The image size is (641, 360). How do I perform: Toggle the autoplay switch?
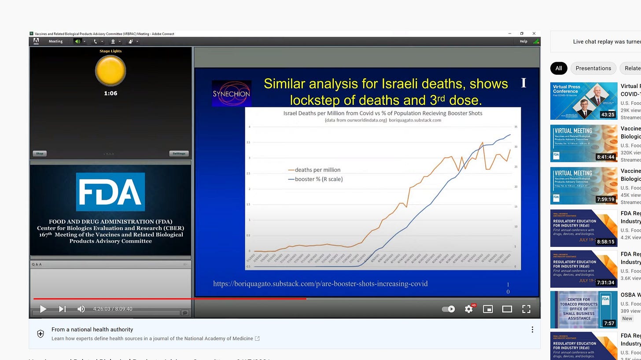pyautogui.click(x=449, y=309)
